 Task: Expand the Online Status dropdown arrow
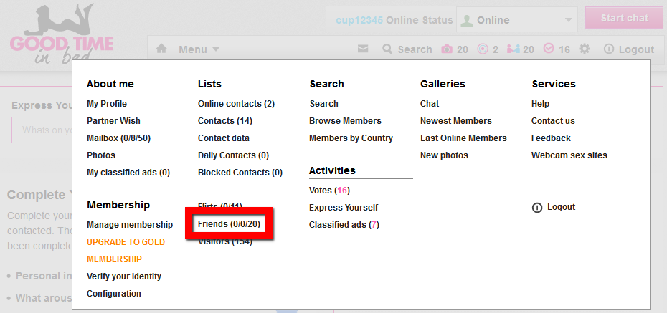[x=567, y=20]
